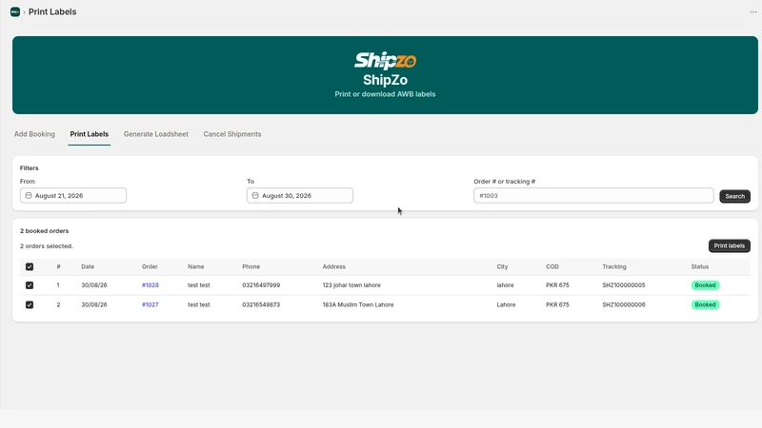
Task: Click the calendar icon in the From field
Action: [29, 196]
